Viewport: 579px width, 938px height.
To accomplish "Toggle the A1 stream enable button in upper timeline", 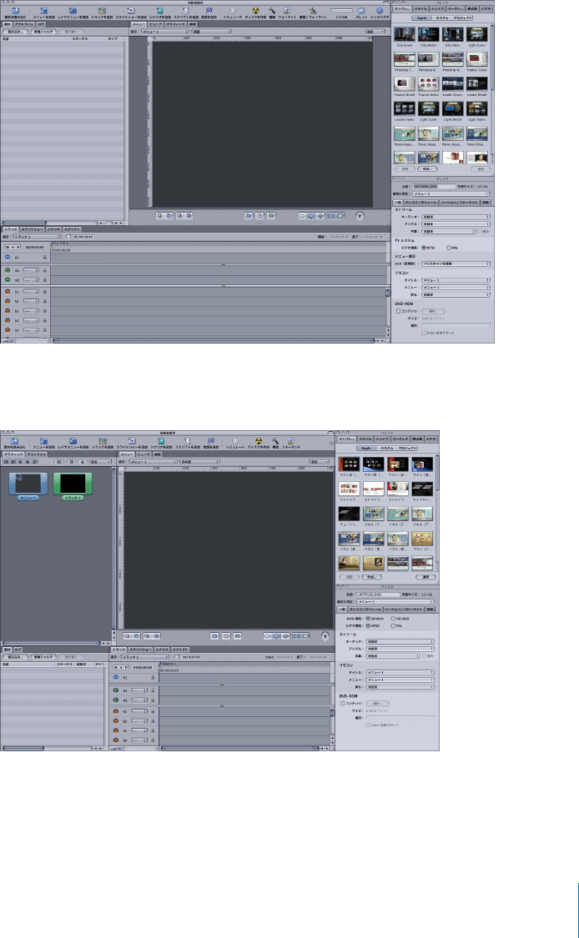I will tap(8, 270).
